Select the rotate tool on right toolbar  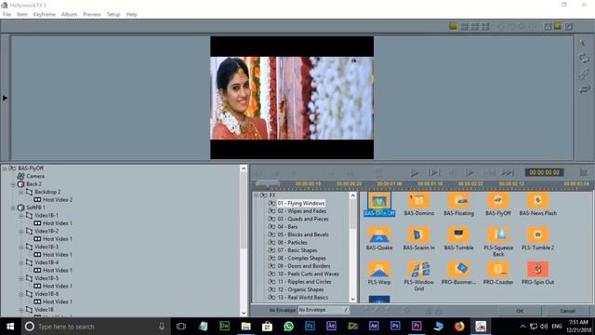click(584, 58)
